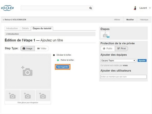Select the Étapes du tutoriel tab
Viewport: 152px width, 114px height.
coord(42,28)
